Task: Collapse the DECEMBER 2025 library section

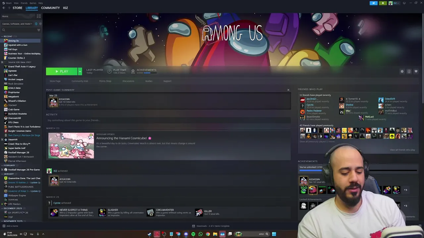Action: pos(3,208)
